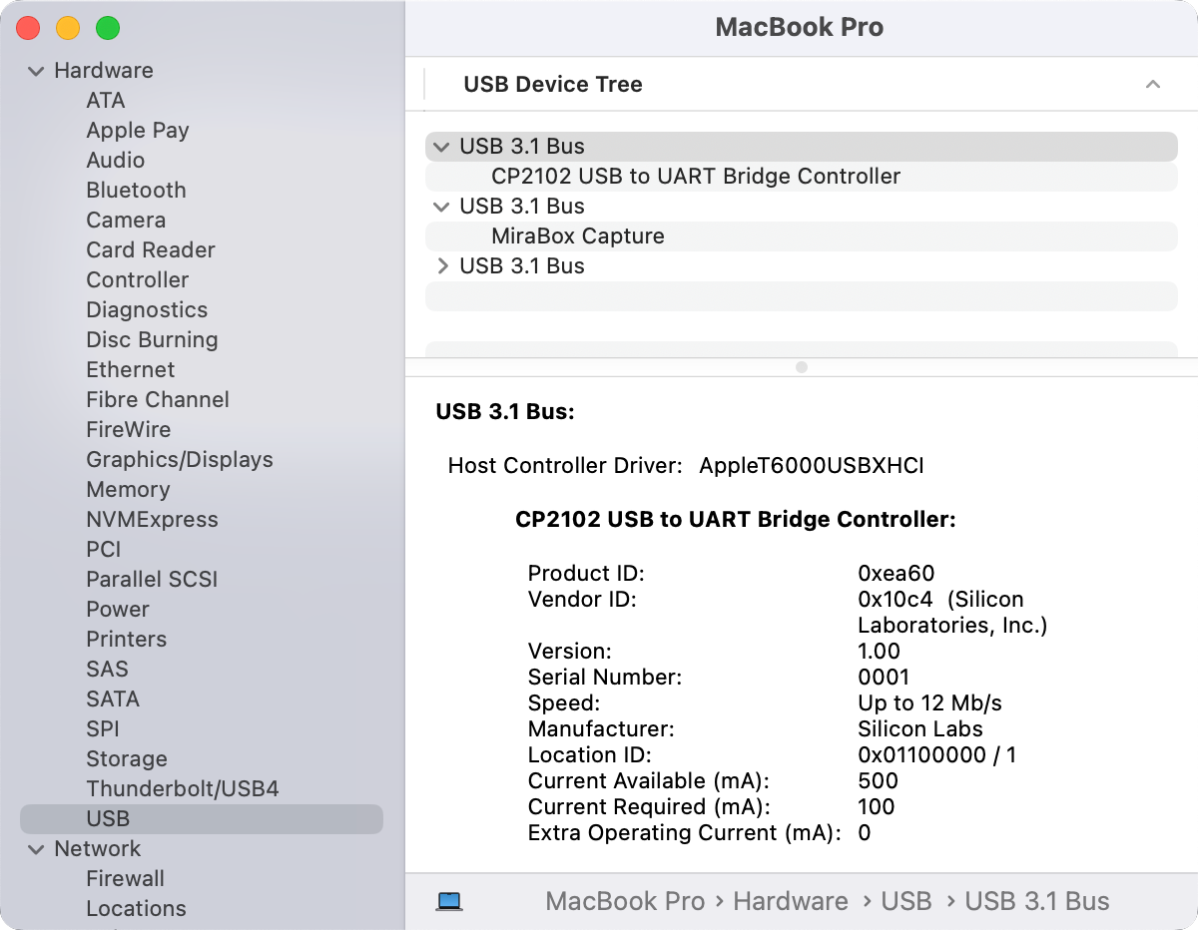This screenshot has height=930, width=1198.
Task: Click Hardware in the path bar
Action: (x=790, y=901)
